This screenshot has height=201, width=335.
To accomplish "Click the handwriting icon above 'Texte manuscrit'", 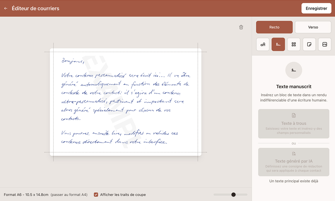I will pyautogui.click(x=293, y=70).
